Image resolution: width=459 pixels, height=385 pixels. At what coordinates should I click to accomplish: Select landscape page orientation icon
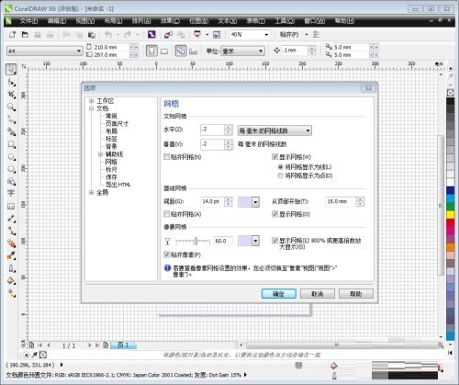coord(164,51)
